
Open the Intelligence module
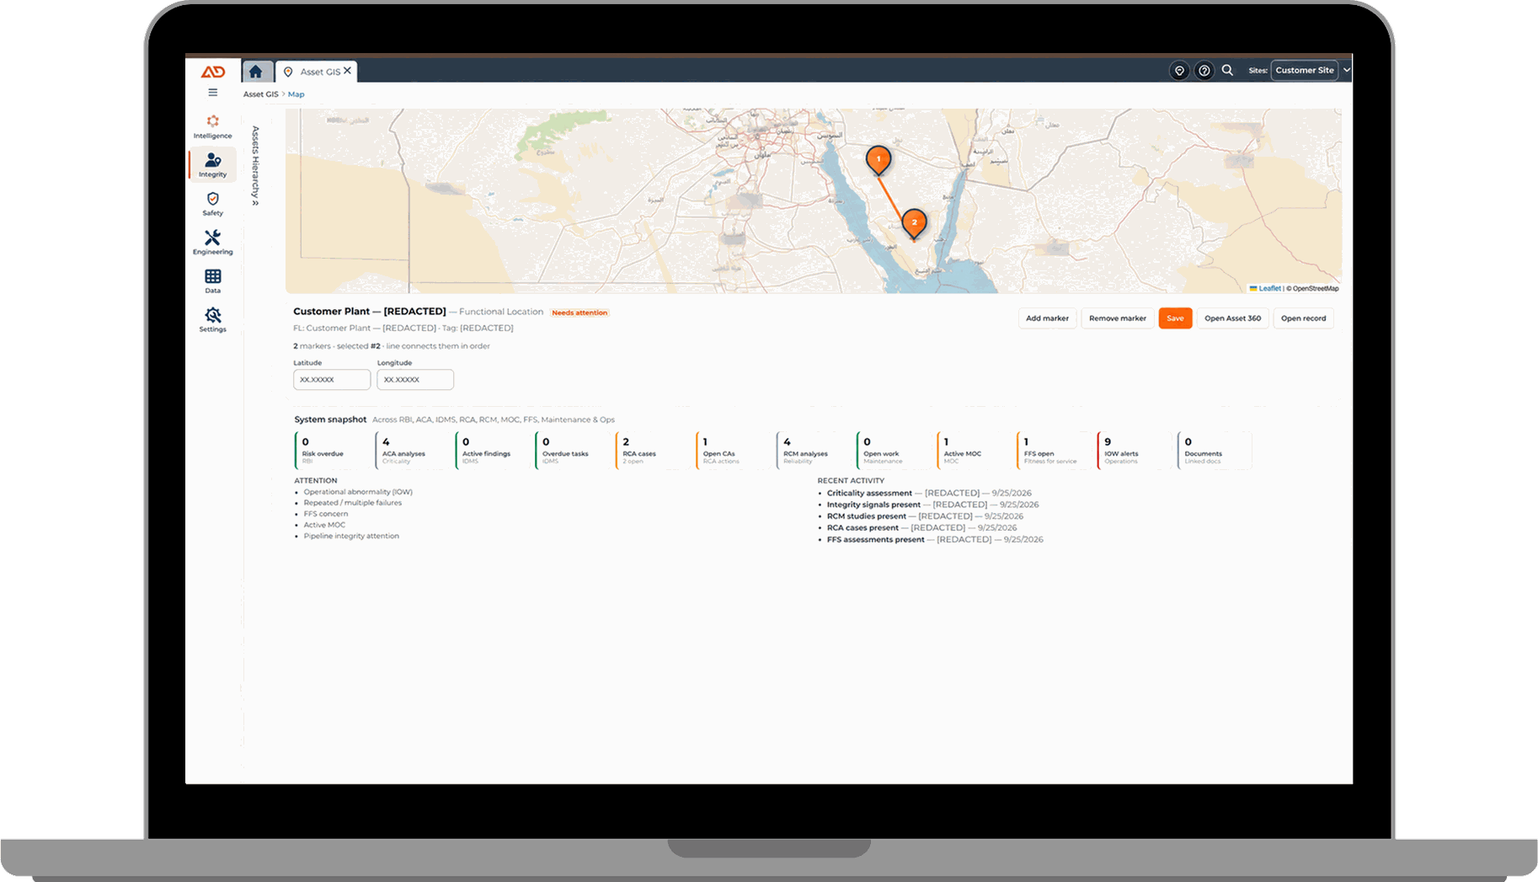pyautogui.click(x=213, y=126)
